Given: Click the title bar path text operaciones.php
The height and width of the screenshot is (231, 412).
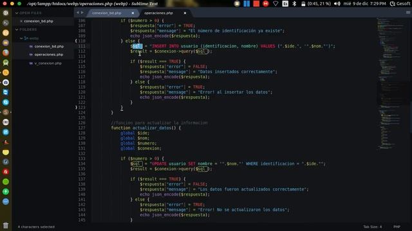Looking at the screenshot, I should tap(93, 4).
